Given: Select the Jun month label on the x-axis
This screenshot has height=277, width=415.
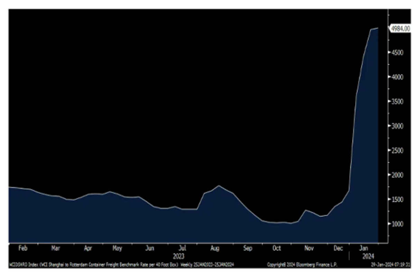Looking at the screenshot, I should [x=149, y=248].
